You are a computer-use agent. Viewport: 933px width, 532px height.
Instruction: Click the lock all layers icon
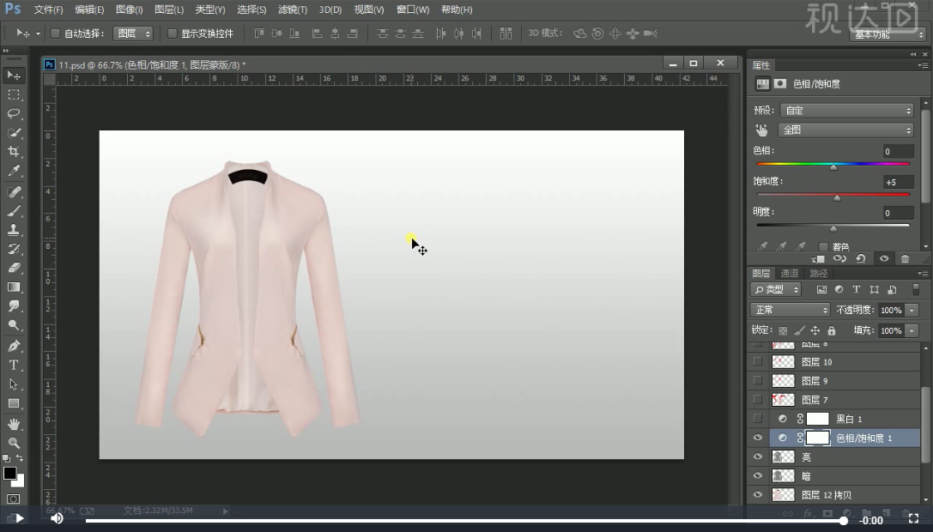coord(832,330)
